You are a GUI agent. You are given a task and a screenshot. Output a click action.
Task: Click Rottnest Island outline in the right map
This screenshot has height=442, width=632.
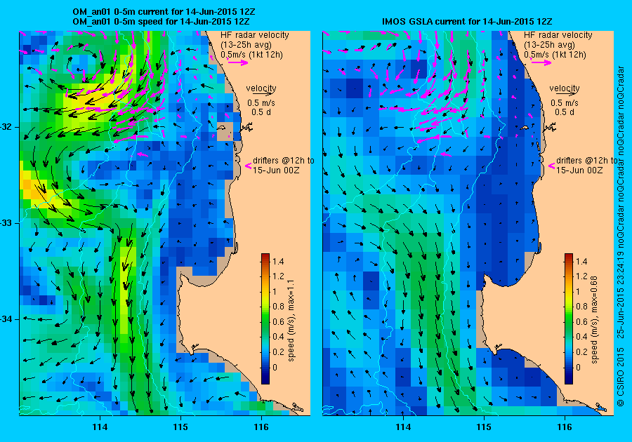tap(525, 128)
